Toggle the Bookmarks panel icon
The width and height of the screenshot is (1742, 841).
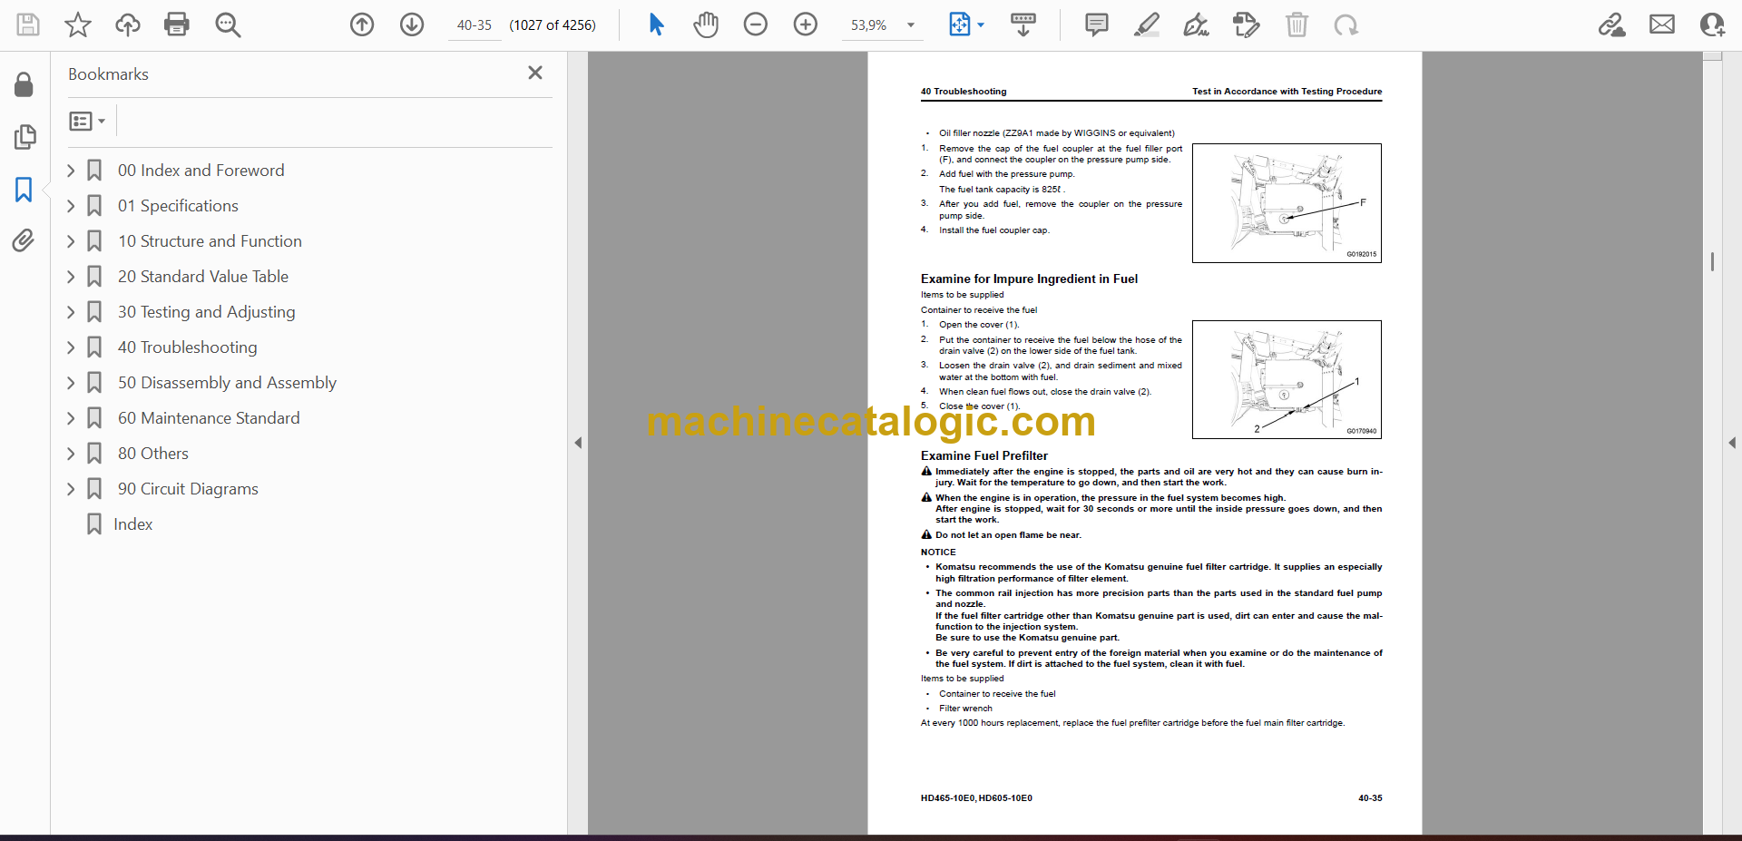click(x=24, y=190)
